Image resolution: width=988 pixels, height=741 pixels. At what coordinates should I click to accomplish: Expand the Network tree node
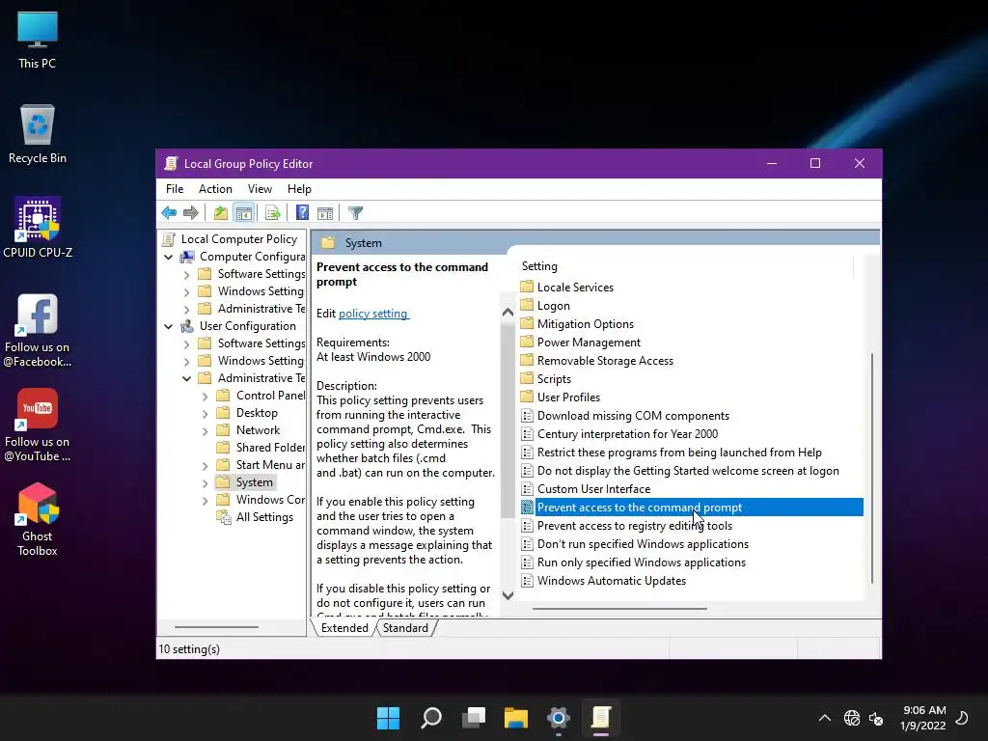click(205, 431)
